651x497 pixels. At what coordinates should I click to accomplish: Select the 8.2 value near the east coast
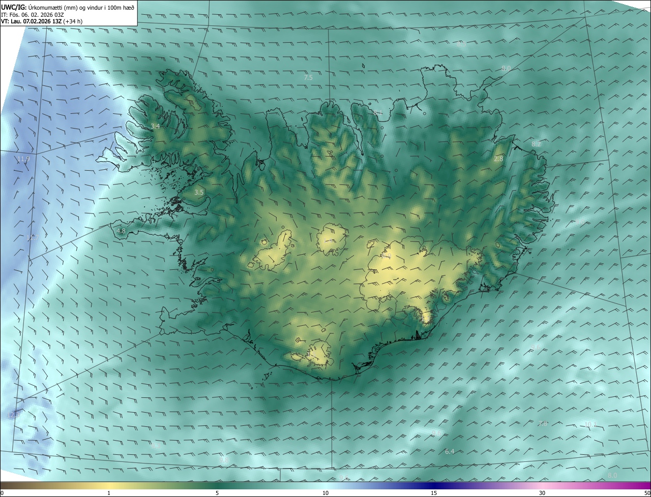tap(536, 144)
